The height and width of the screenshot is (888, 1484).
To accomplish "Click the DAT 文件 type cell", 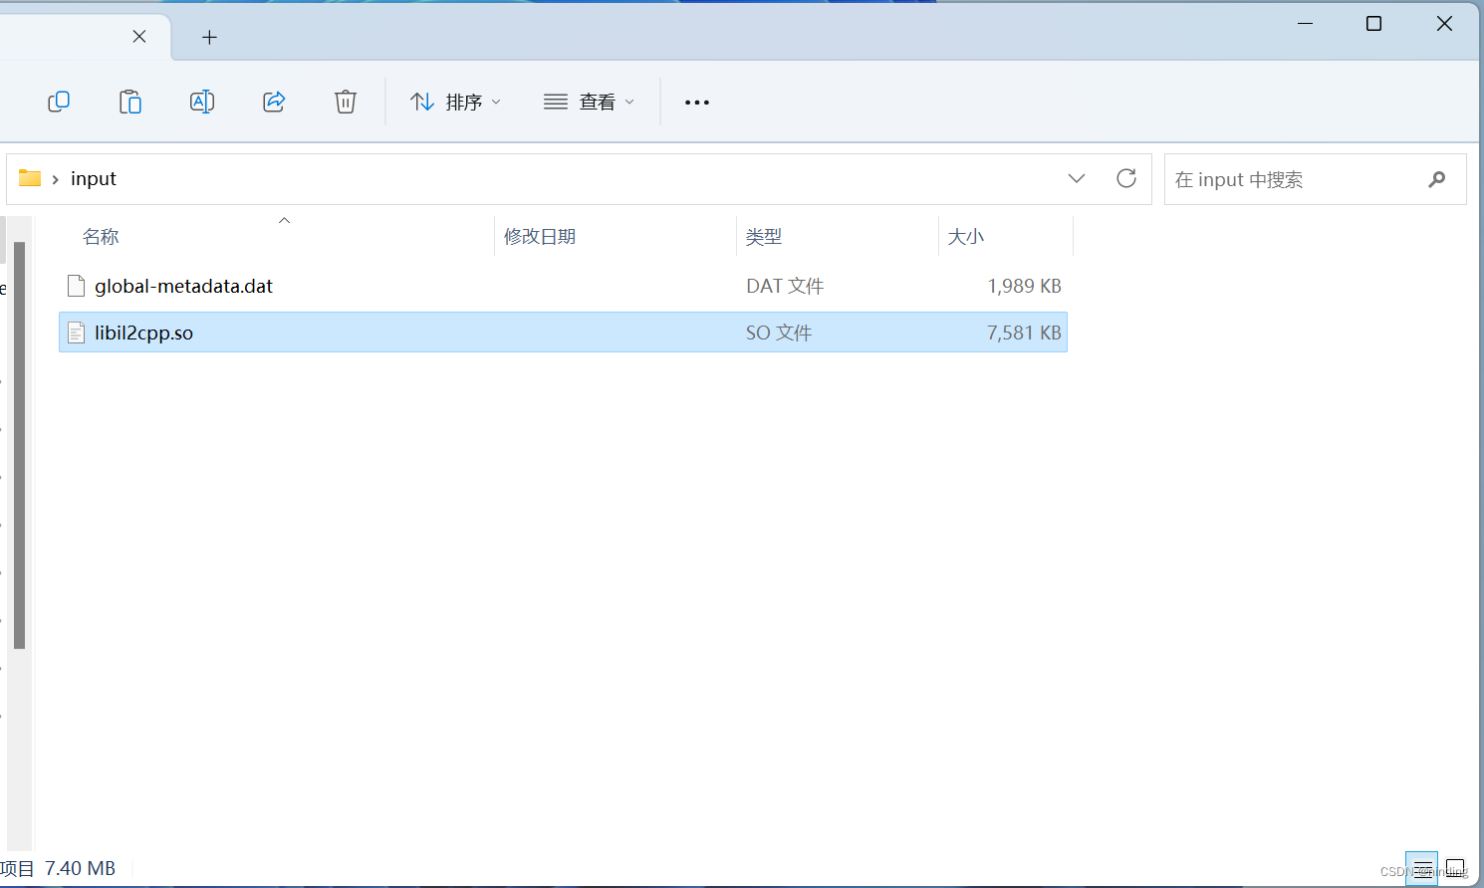I will 785,286.
